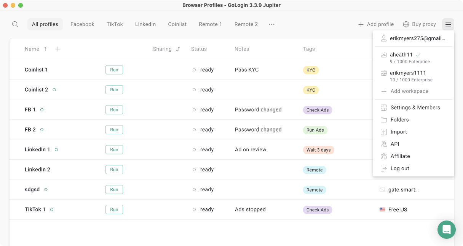
Task: Click the green circle indicator beside FB 1
Action: click(42, 110)
